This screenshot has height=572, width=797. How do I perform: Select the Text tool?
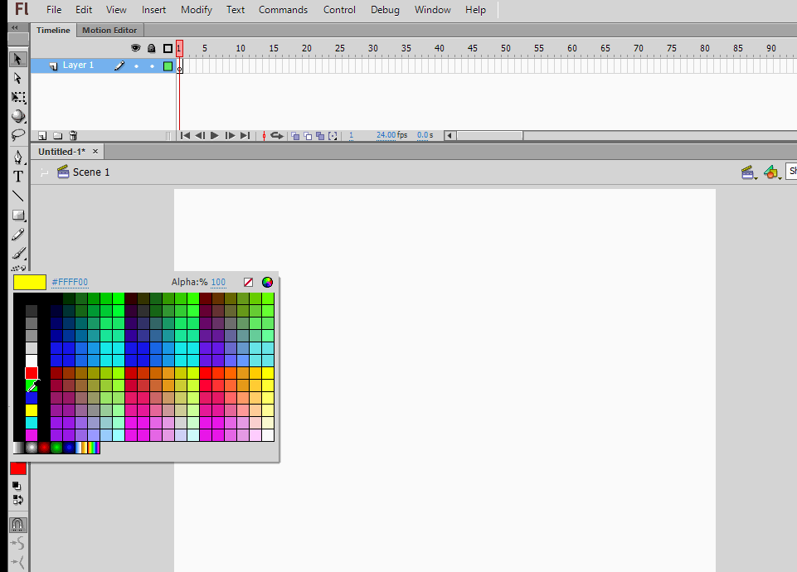(x=17, y=177)
